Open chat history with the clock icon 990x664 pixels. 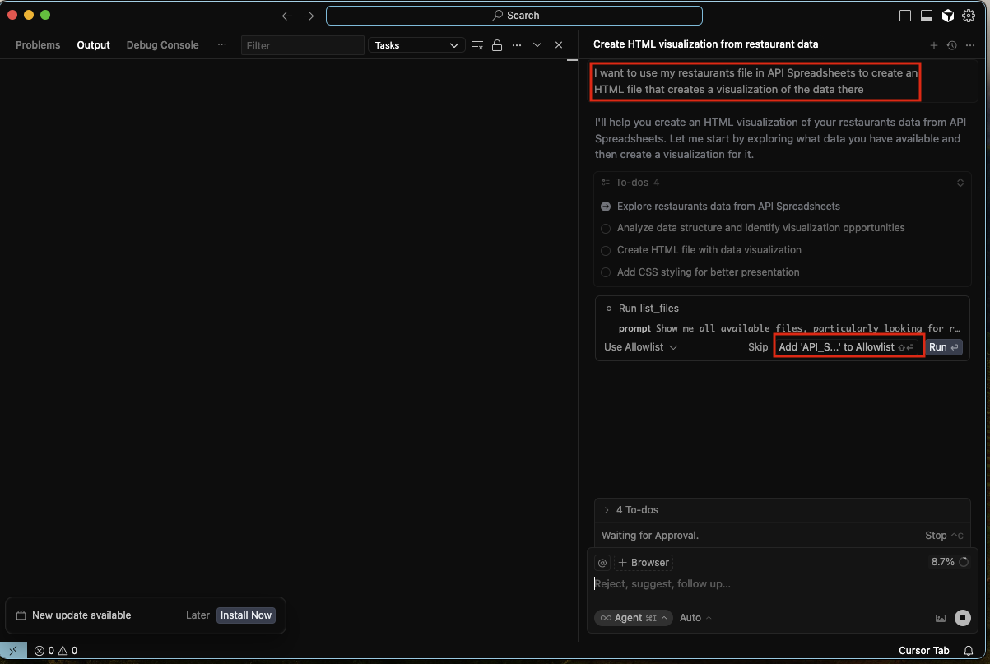click(952, 45)
